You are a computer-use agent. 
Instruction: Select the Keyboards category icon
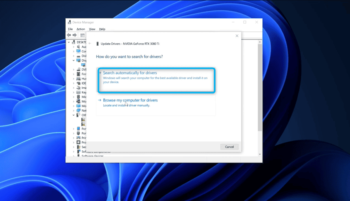coord(78,92)
